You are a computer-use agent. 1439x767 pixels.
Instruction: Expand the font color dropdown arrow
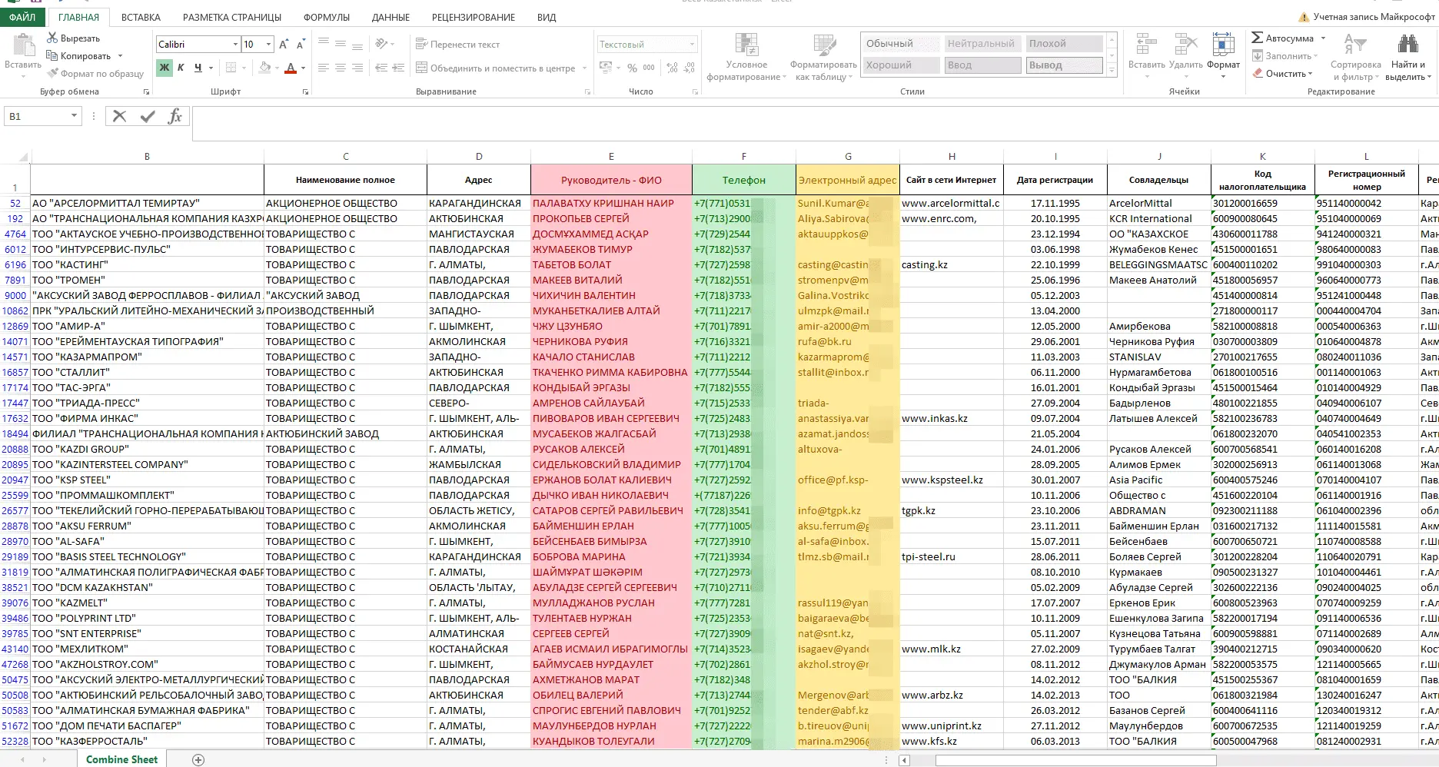[304, 68]
